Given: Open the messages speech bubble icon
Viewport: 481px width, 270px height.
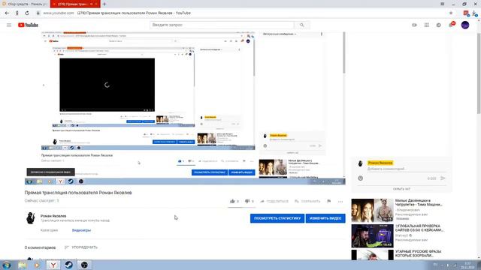Looking at the screenshot, I should (x=439, y=25).
